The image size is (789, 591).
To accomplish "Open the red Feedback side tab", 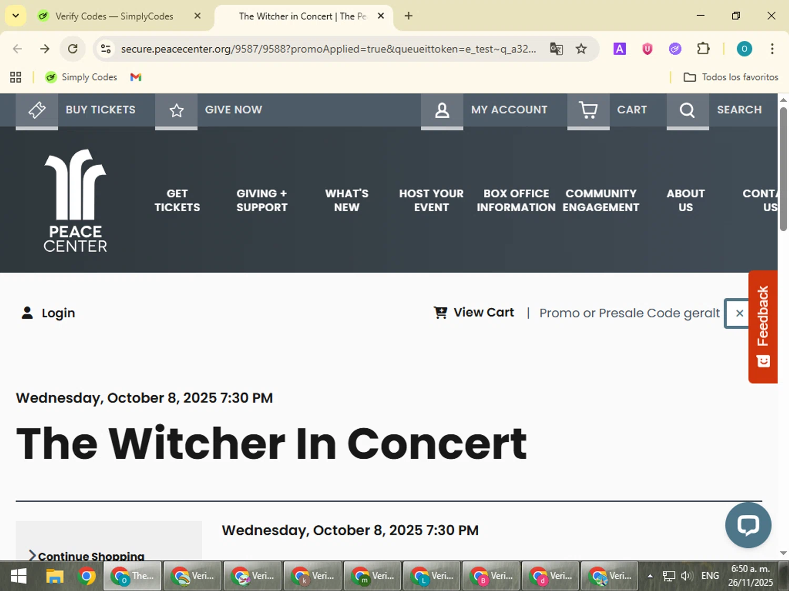I will pos(763,326).
